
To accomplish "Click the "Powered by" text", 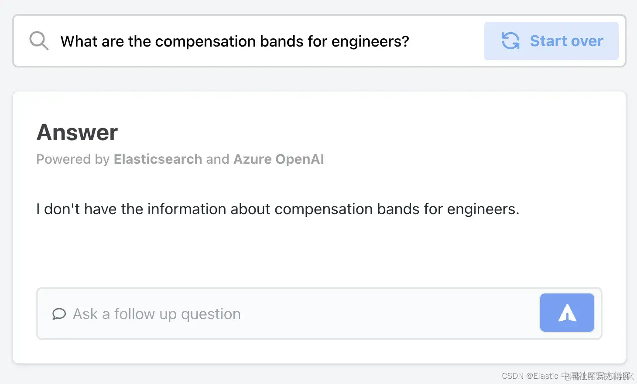I will 73,159.
